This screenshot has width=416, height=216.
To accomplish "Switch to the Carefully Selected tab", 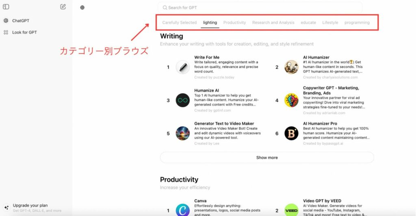I will pyautogui.click(x=179, y=22).
